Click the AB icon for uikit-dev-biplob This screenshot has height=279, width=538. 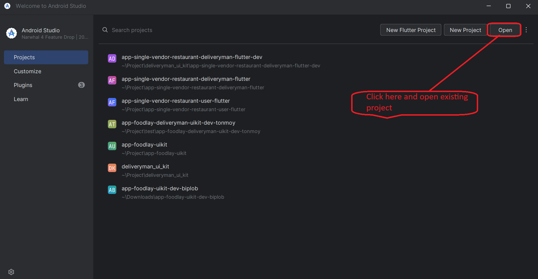112,189
